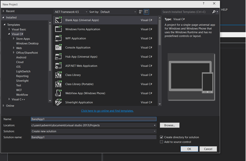This screenshot has height=161, width=246.
Task: Open dialog help question mark
Action: click(204, 4)
